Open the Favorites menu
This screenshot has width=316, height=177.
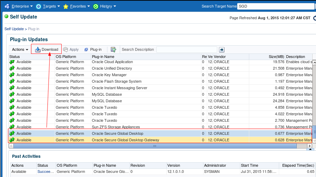(x=80, y=6)
